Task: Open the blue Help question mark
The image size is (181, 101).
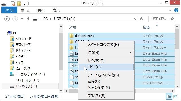Action: pyautogui.click(x=176, y=10)
